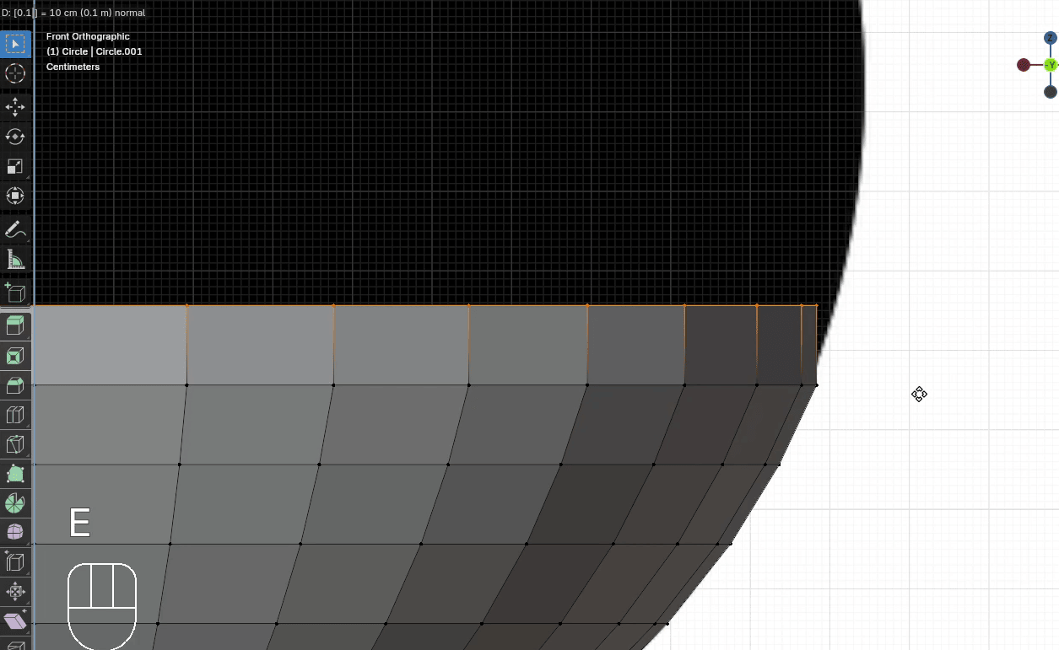Image resolution: width=1059 pixels, height=650 pixels.
Task: Click the green -Y axis gizmo circle
Action: (x=1051, y=65)
